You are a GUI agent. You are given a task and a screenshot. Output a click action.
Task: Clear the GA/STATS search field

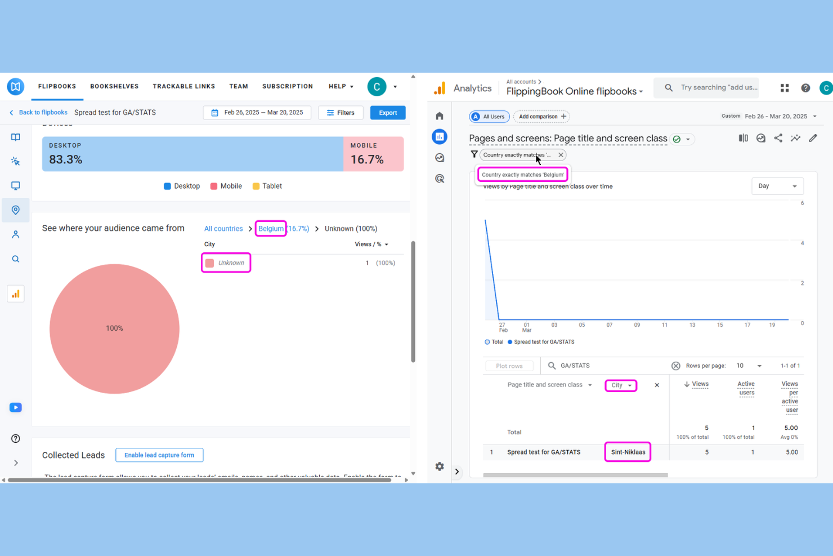coord(676,366)
